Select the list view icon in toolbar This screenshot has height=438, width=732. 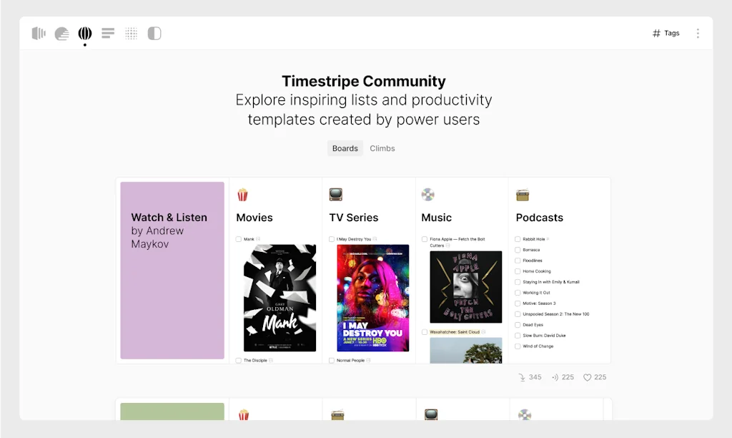(108, 33)
